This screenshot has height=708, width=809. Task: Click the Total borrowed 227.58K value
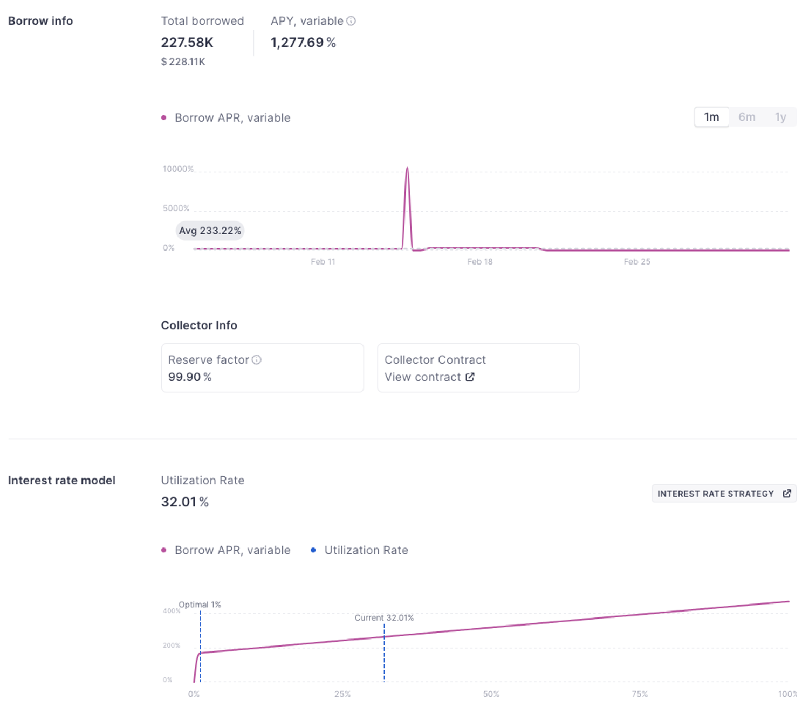(187, 43)
